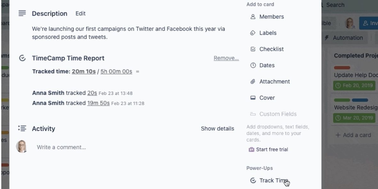Start the Custom Fields free trial
The width and height of the screenshot is (378, 189).
click(272, 149)
